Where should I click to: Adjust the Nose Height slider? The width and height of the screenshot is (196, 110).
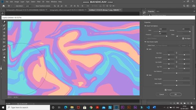click(177, 81)
